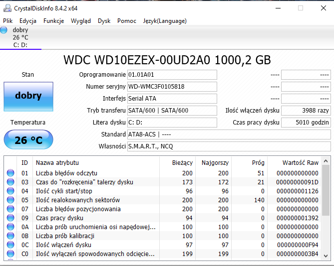The image size is (334, 266).
Task: Click the power-on hours field 5010 godzin
Action: pyautogui.click(x=306, y=123)
